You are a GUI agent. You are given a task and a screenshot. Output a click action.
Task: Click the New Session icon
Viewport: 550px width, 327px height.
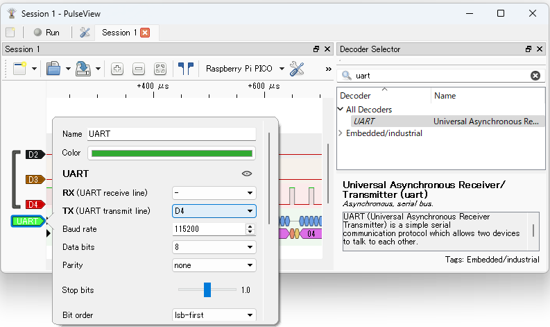(x=19, y=69)
